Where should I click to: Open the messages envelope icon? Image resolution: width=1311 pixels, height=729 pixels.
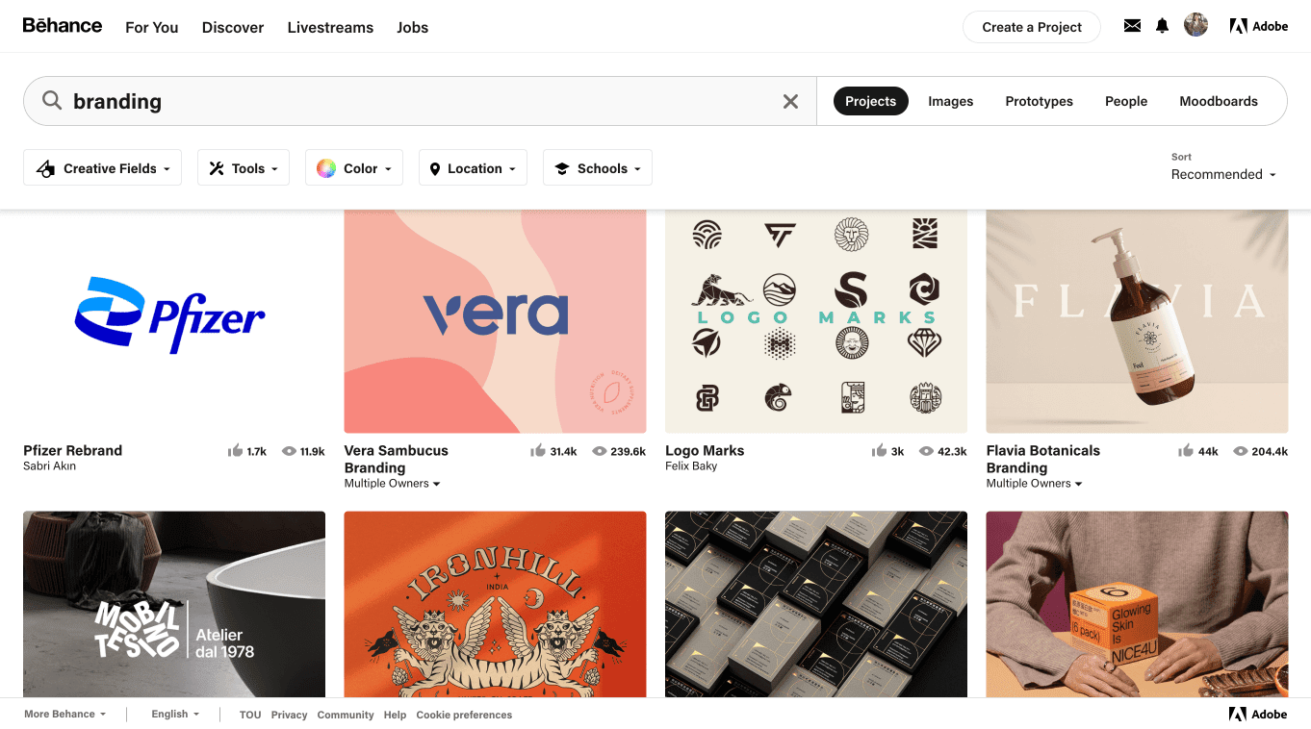(x=1131, y=26)
